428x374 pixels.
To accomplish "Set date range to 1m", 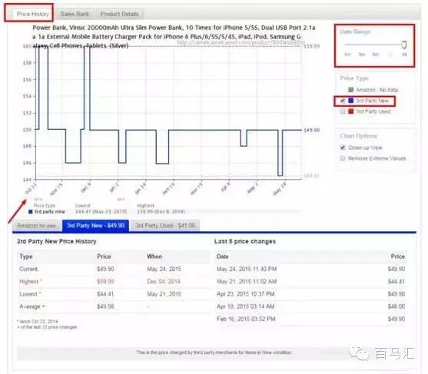I will pos(347,55).
